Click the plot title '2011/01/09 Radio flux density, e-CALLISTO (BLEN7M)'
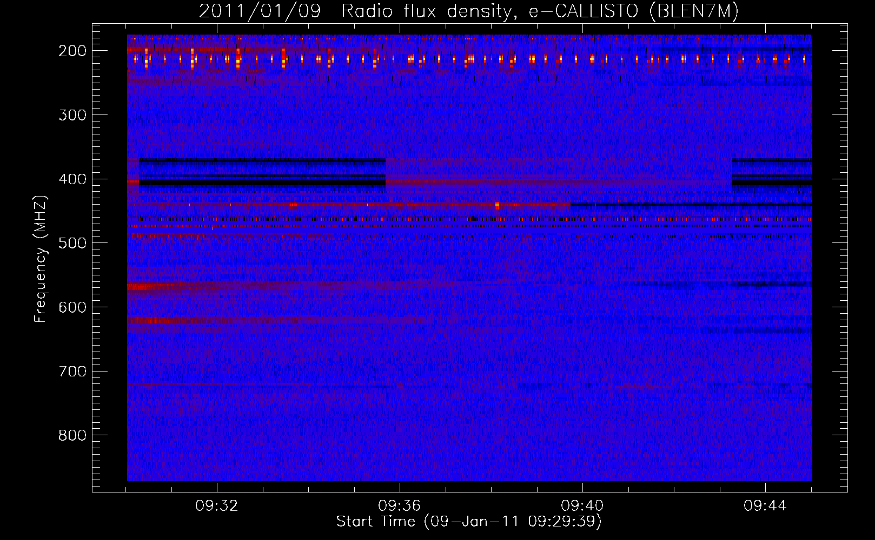Viewport: 875px width, 540px height. 469,11
